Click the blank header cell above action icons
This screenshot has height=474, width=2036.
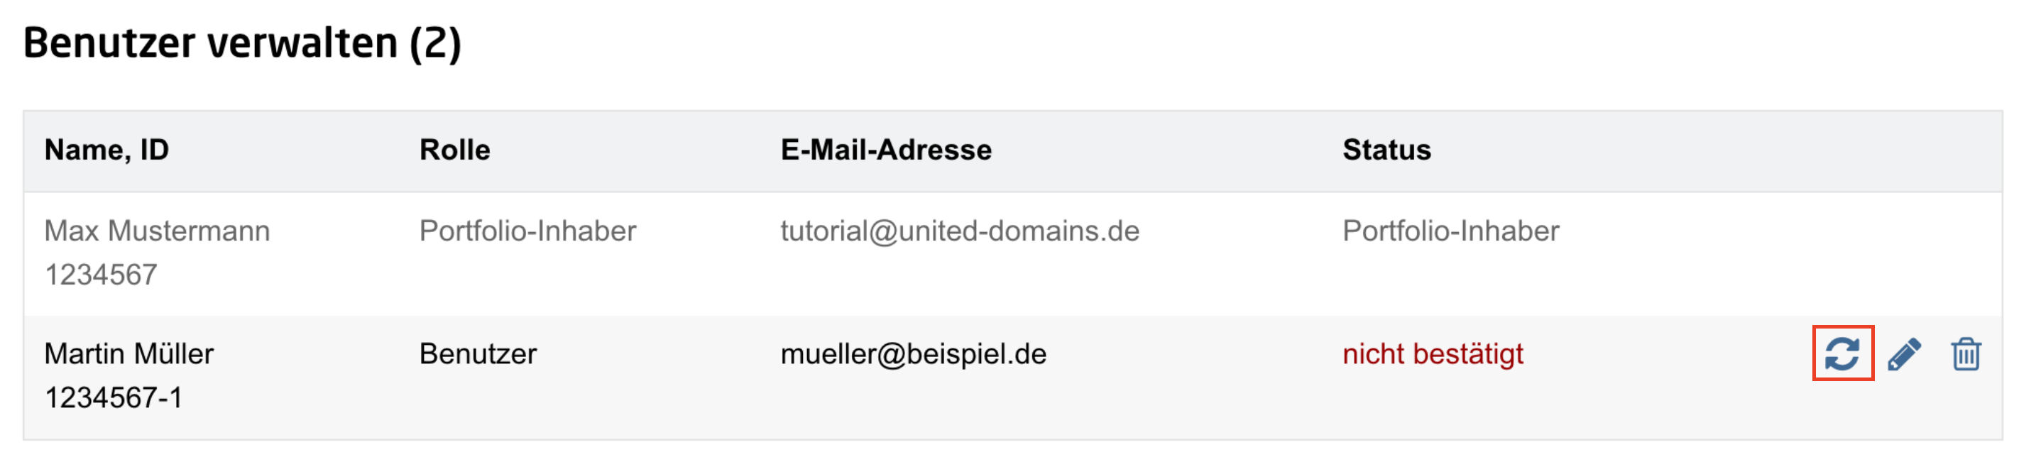pos(1897,150)
